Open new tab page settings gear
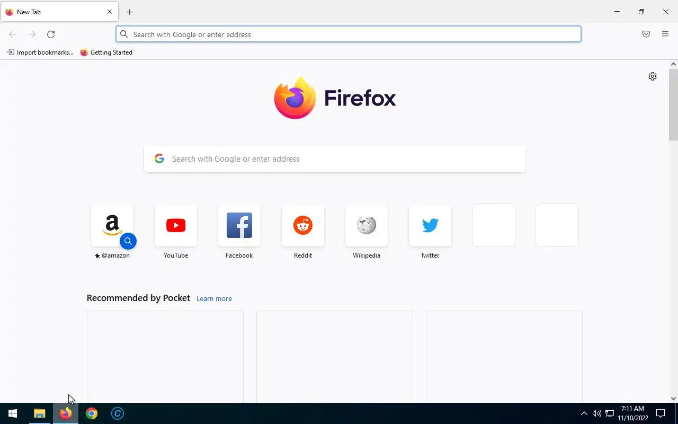Viewport: 678px width, 424px height. pos(653,76)
